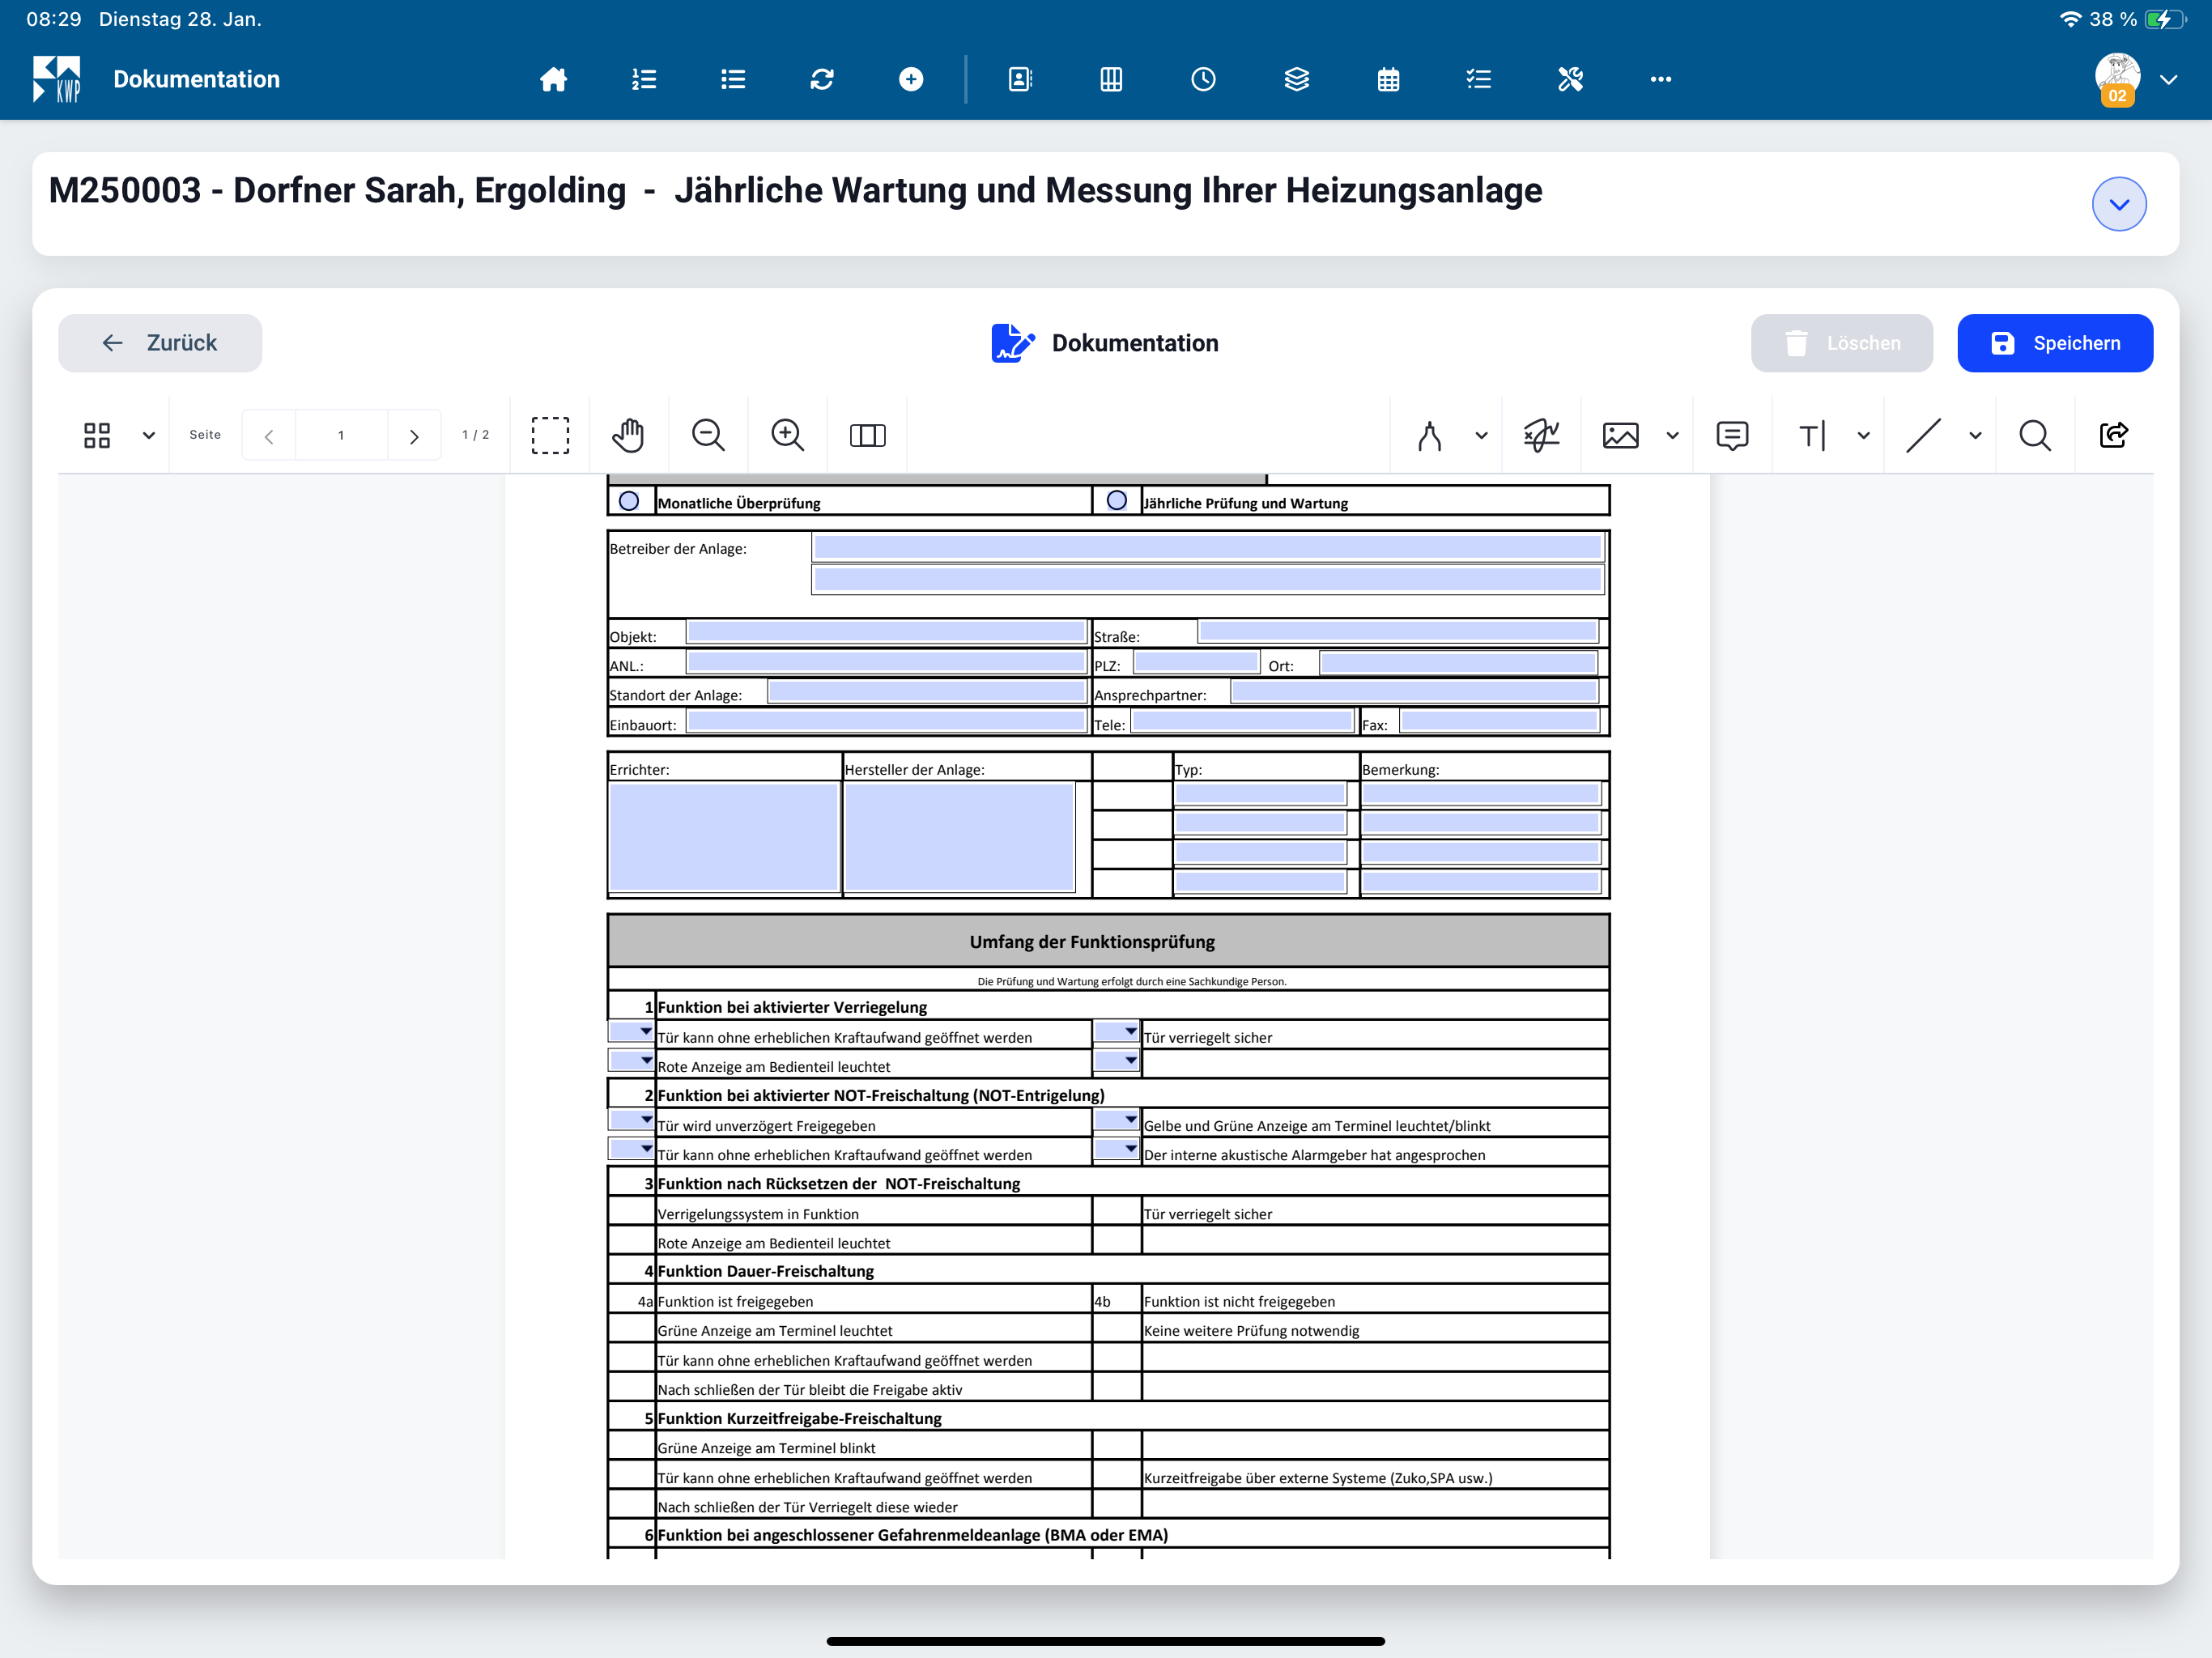Expand the project header details chevron
2212x1658 pixels.
point(2118,204)
